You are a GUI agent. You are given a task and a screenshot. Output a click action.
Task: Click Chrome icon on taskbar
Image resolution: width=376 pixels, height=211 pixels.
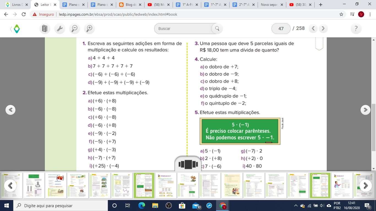[223, 206]
